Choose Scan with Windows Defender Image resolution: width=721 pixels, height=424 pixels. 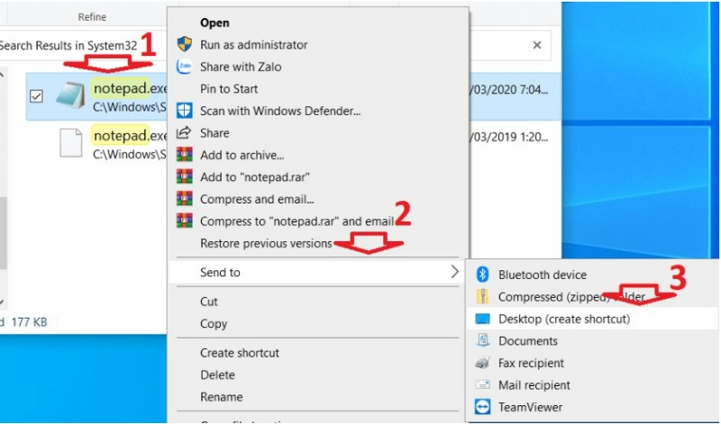[x=280, y=111]
